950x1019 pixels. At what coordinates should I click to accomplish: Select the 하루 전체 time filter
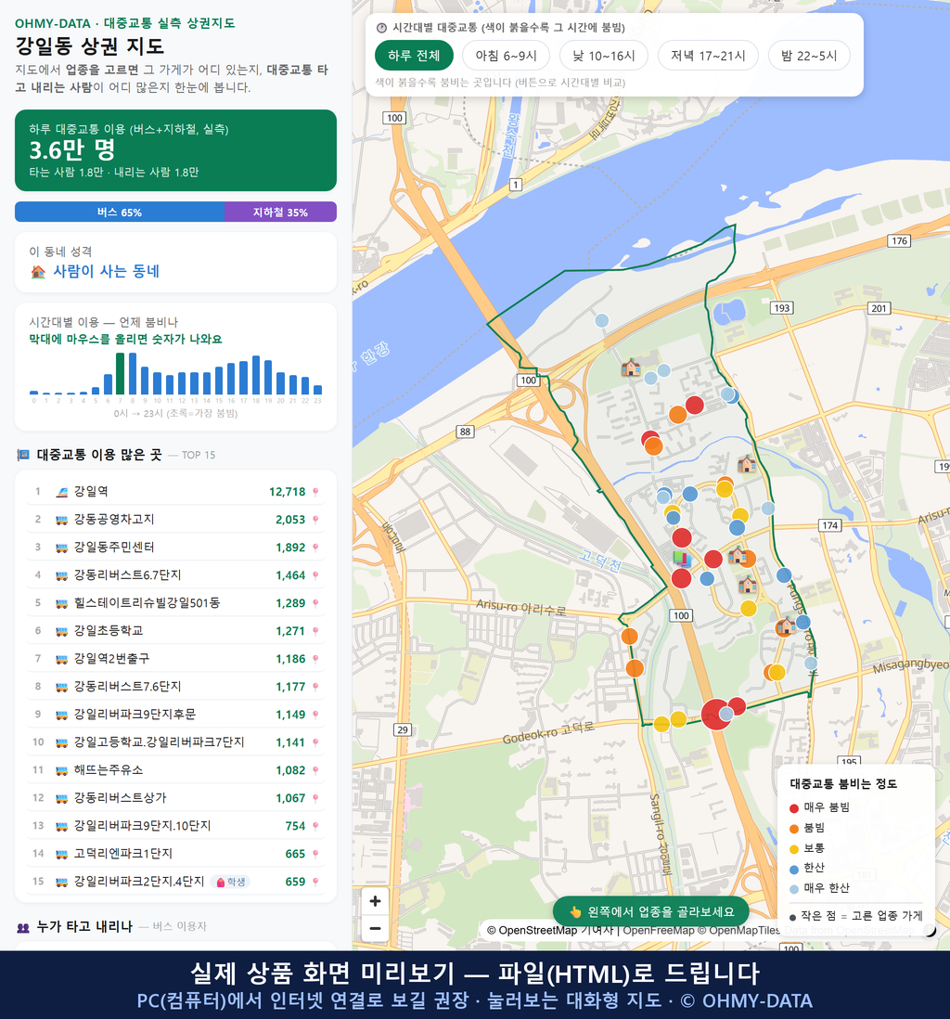(x=414, y=56)
